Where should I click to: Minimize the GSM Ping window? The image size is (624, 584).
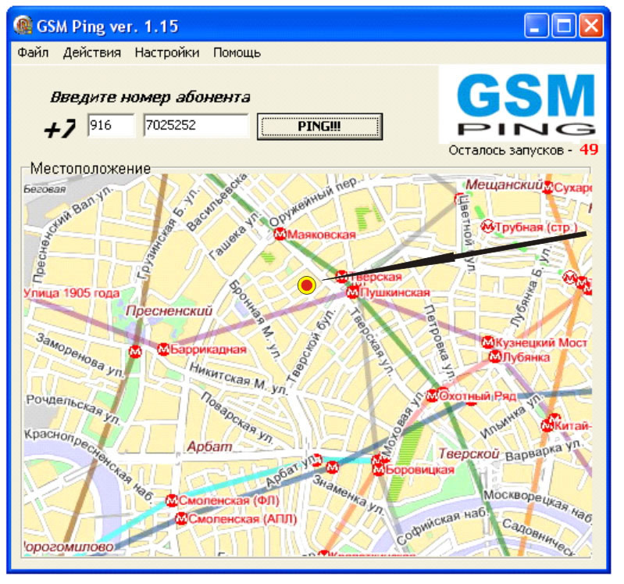click(x=536, y=26)
